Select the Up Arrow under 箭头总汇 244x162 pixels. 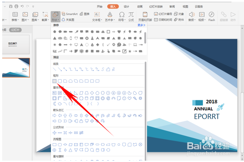coord(65,116)
